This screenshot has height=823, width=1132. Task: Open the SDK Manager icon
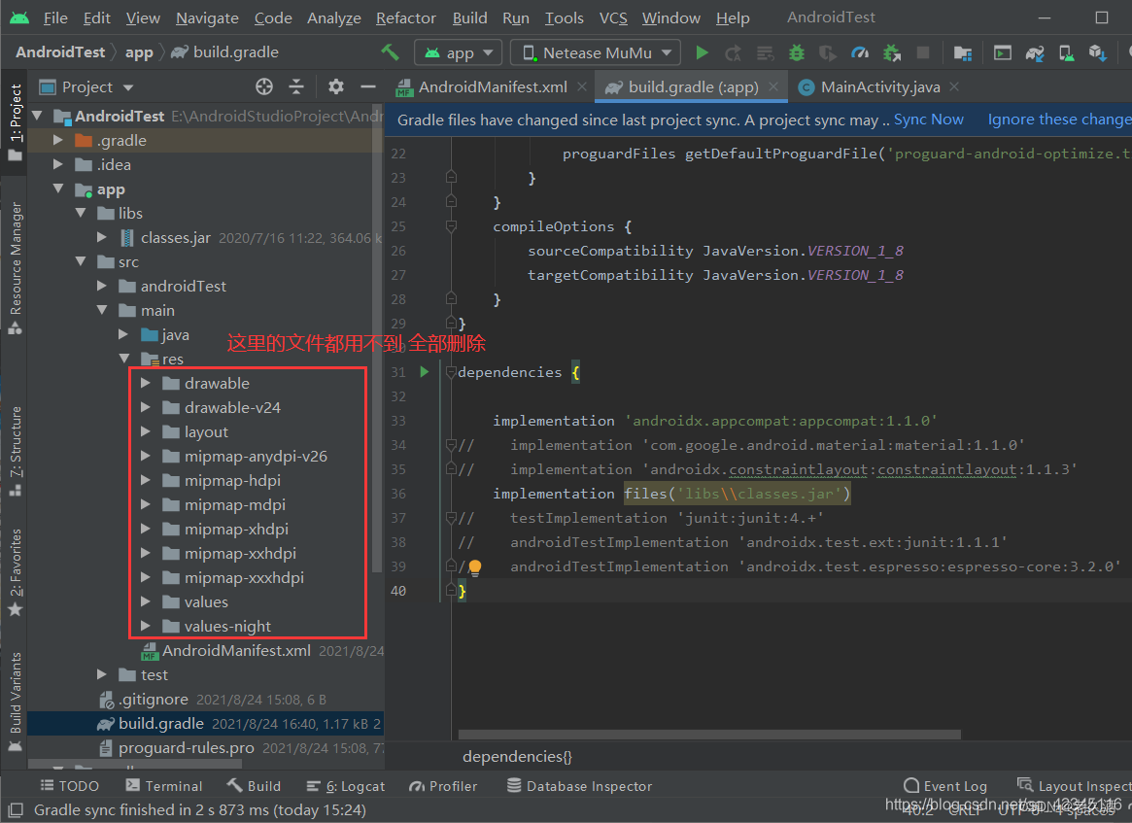pyautogui.click(x=1097, y=52)
